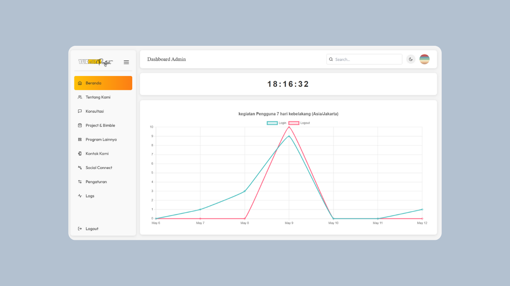Toggle the Login dataset in chart legend
510x286 pixels.
(277, 123)
